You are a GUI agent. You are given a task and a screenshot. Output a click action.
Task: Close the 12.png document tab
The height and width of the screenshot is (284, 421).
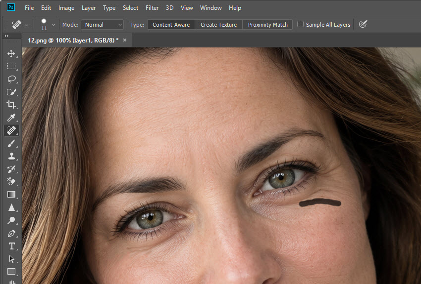tap(125, 40)
